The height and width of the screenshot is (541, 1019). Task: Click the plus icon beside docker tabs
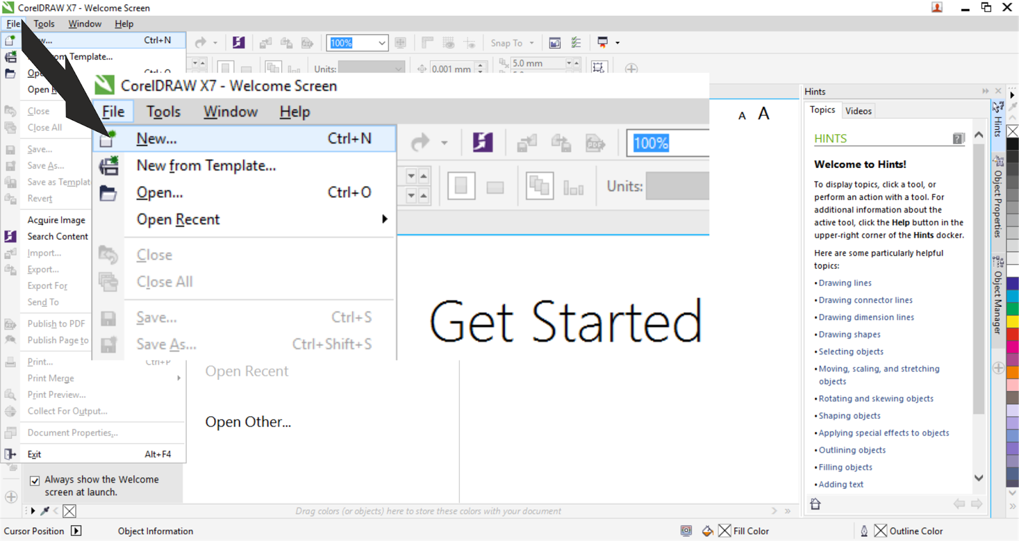coord(998,368)
